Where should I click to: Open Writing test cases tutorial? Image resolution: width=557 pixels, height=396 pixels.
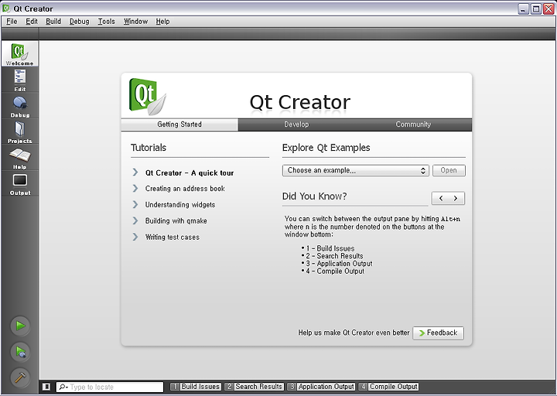coord(173,237)
